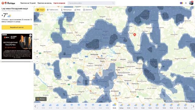
Task: Go to later times with the right timeline arrow
Action: click(x=193, y=106)
